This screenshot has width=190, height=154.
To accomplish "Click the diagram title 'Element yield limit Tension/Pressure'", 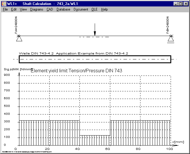I will click(76, 71).
